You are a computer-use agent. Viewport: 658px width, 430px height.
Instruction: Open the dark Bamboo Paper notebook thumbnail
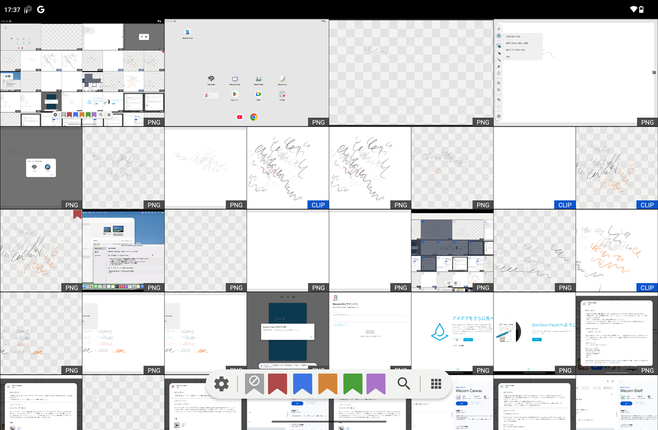(x=288, y=333)
